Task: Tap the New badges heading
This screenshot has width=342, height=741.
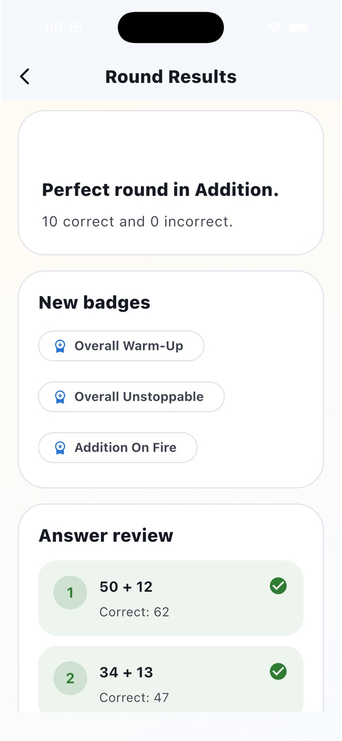Action: click(94, 303)
